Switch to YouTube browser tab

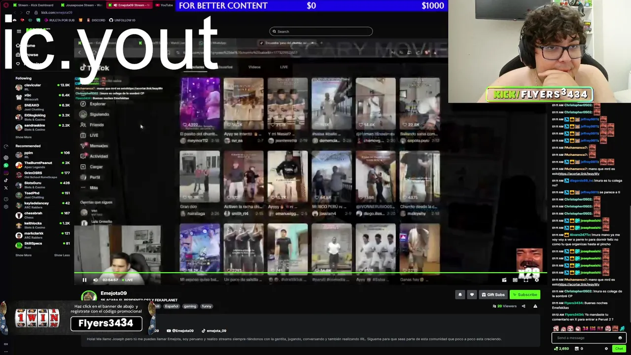pos(165,5)
